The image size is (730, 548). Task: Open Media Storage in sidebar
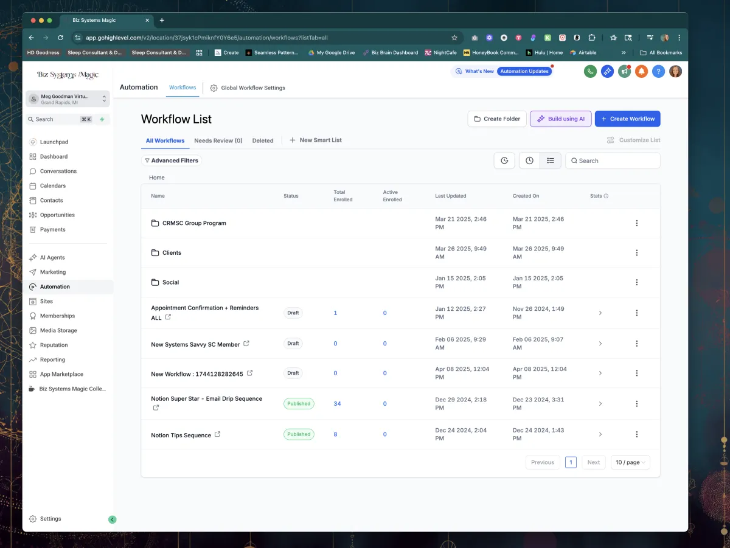[x=58, y=330]
